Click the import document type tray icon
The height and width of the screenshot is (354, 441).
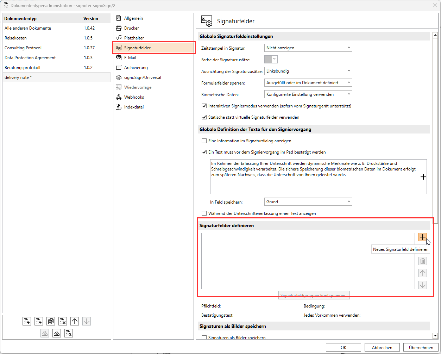coord(57,333)
